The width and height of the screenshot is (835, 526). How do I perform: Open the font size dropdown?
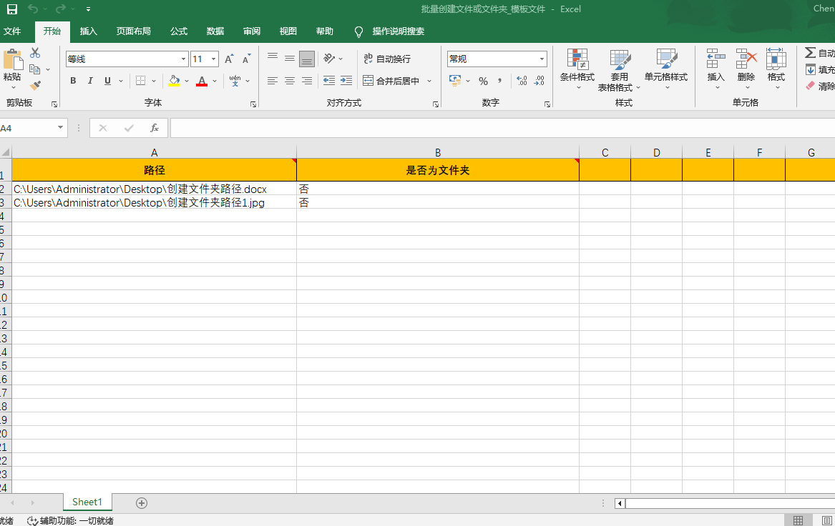click(213, 58)
